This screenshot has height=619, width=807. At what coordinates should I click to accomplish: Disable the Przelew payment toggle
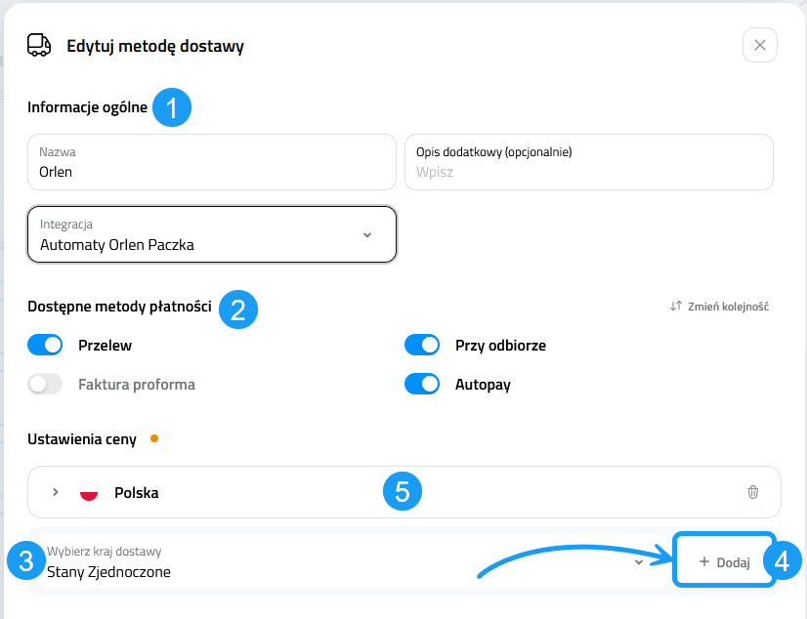click(45, 345)
